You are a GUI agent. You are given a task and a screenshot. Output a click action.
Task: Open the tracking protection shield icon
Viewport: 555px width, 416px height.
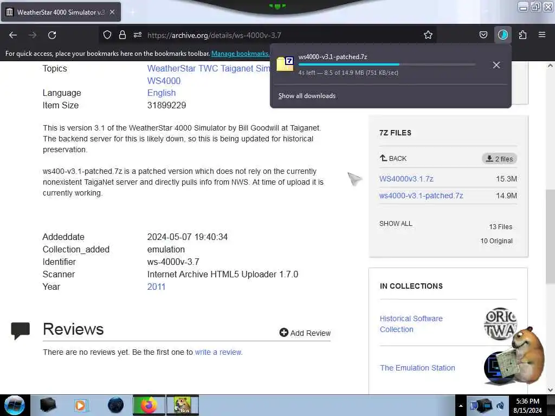pyautogui.click(x=107, y=35)
